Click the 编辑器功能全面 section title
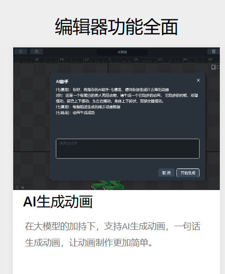This screenshot has height=274, width=225. tap(116, 27)
